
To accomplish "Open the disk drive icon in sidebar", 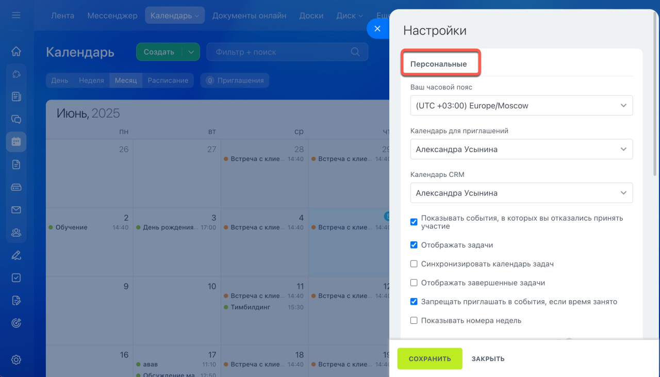I will 16,187.
